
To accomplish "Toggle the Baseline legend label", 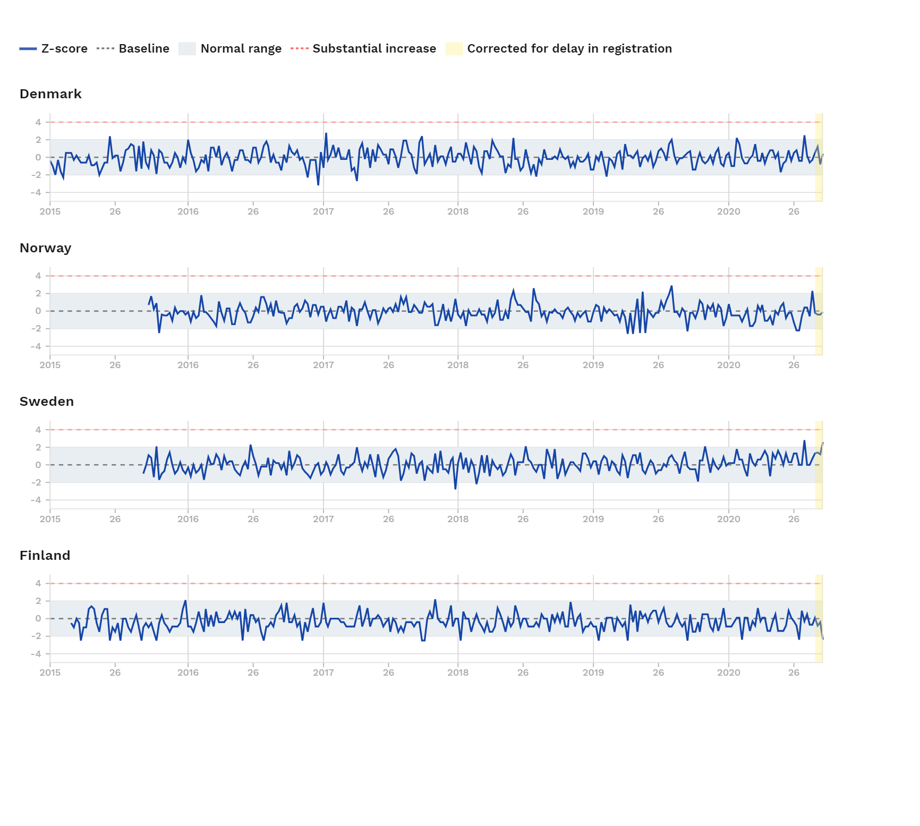I will pos(144,49).
